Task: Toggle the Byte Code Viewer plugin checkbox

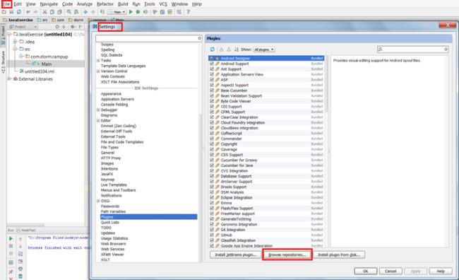Action: click(212, 101)
